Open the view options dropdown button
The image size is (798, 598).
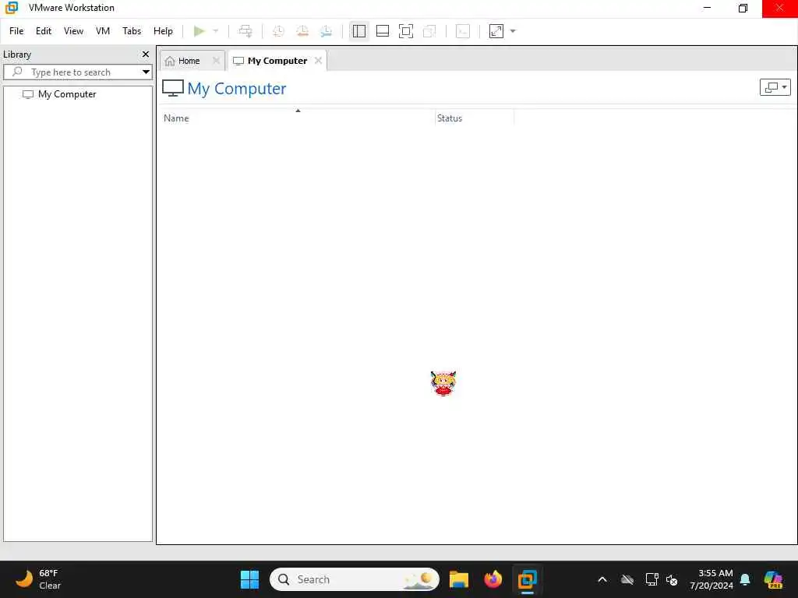point(775,87)
